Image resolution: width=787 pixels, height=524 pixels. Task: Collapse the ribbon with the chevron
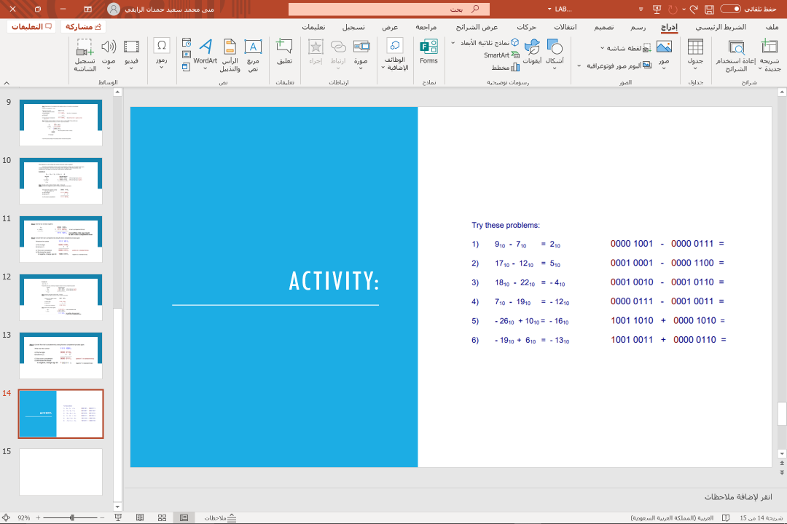7,83
